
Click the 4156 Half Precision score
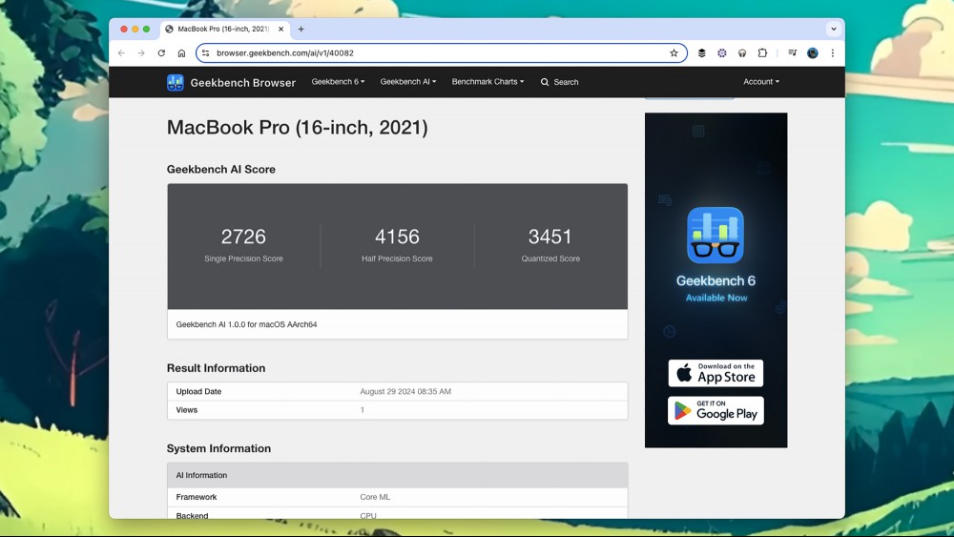point(397,237)
